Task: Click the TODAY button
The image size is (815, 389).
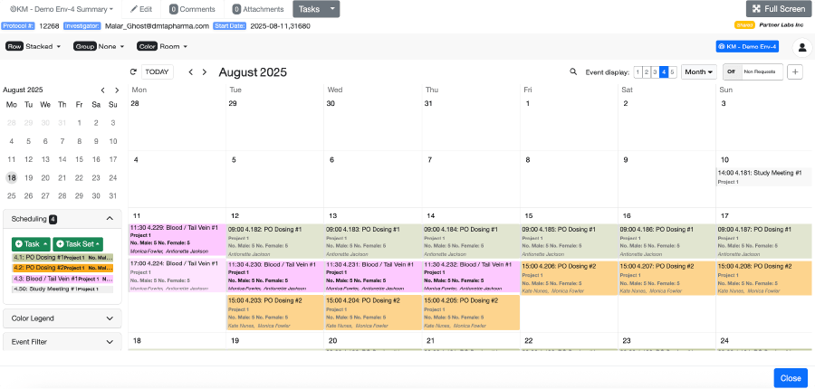Action: point(157,72)
